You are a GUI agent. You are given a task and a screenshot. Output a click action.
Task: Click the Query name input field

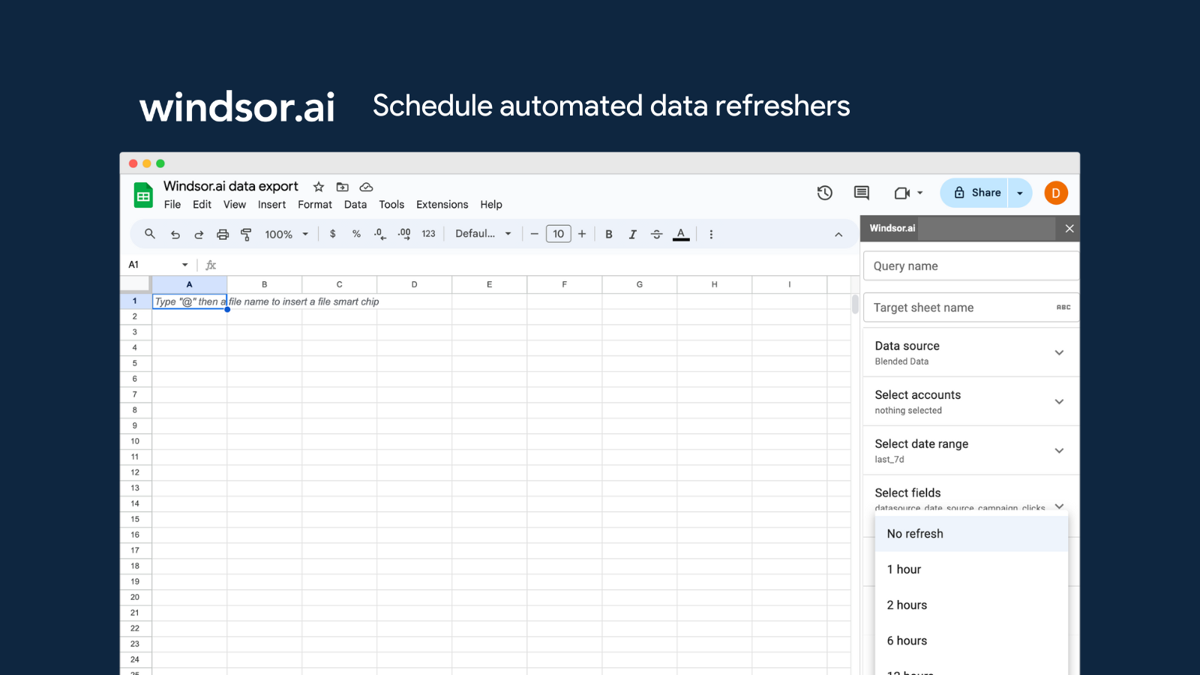pyautogui.click(x=970, y=265)
